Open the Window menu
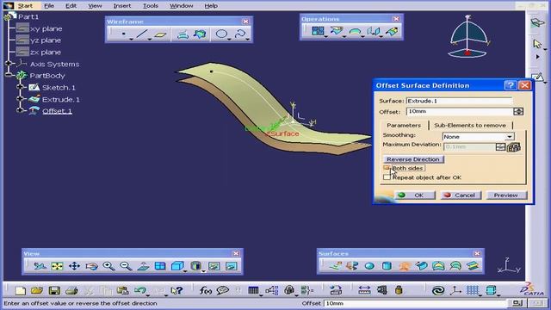Screen dimensions: 551x310 coord(182,6)
